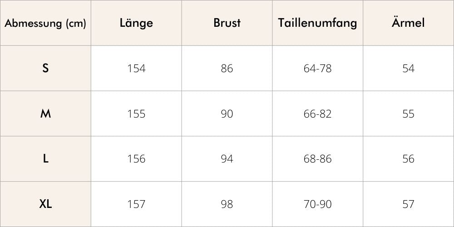The height and width of the screenshot is (227, 454).
Task: Click the size S row label
Action: 45,69
